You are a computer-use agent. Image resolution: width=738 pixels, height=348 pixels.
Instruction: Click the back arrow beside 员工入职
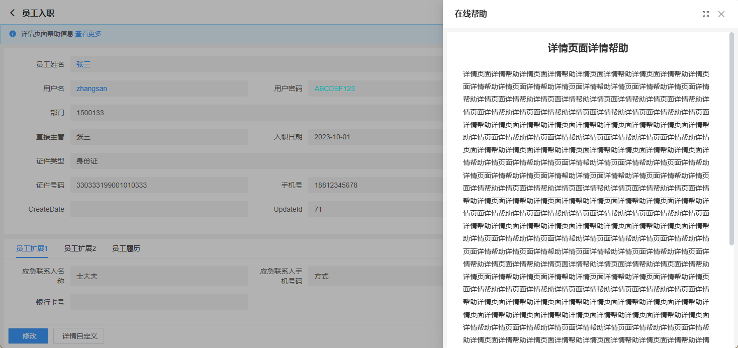tap(13, 13)
